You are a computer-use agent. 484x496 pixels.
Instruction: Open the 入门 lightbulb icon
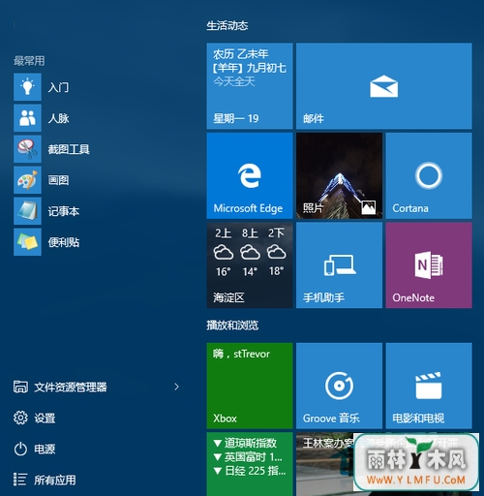pos(27,87)
